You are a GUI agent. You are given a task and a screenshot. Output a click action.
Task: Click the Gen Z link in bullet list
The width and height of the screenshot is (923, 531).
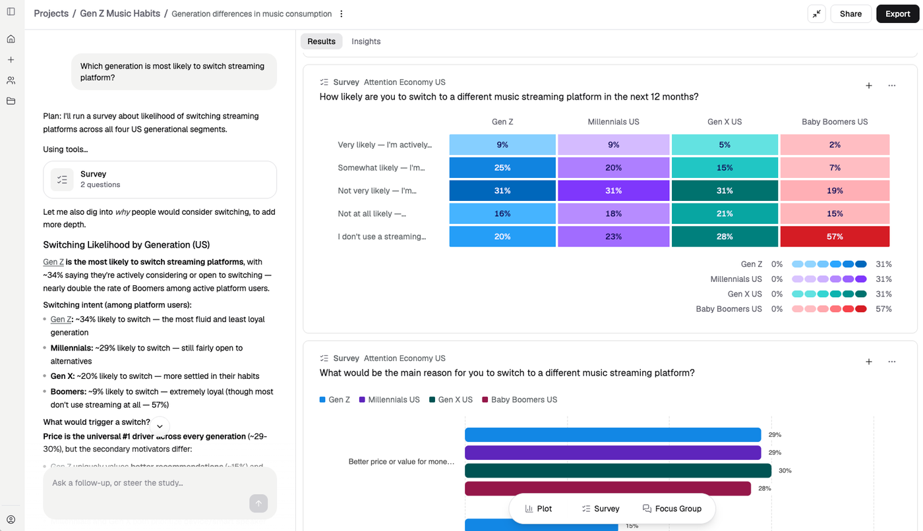click(x=61, y=319)
